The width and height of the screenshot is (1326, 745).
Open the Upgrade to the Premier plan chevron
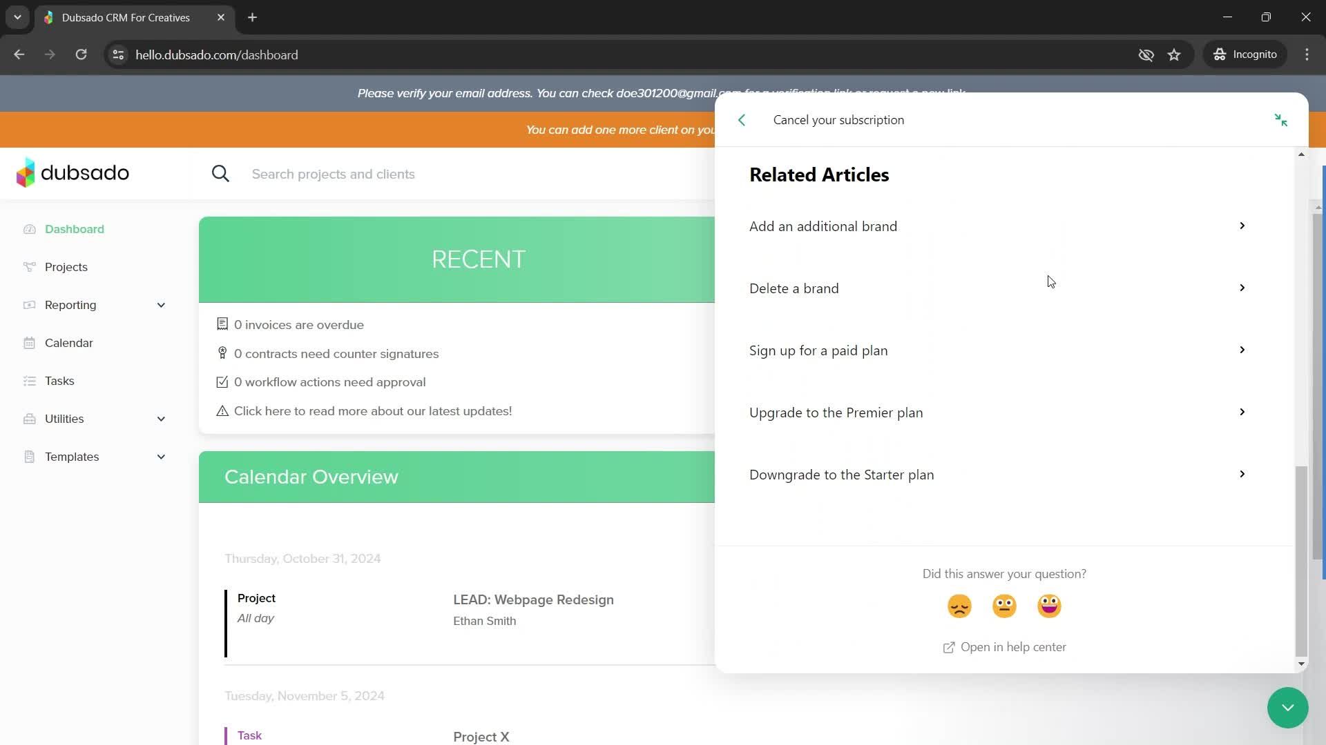[1242, 412]
